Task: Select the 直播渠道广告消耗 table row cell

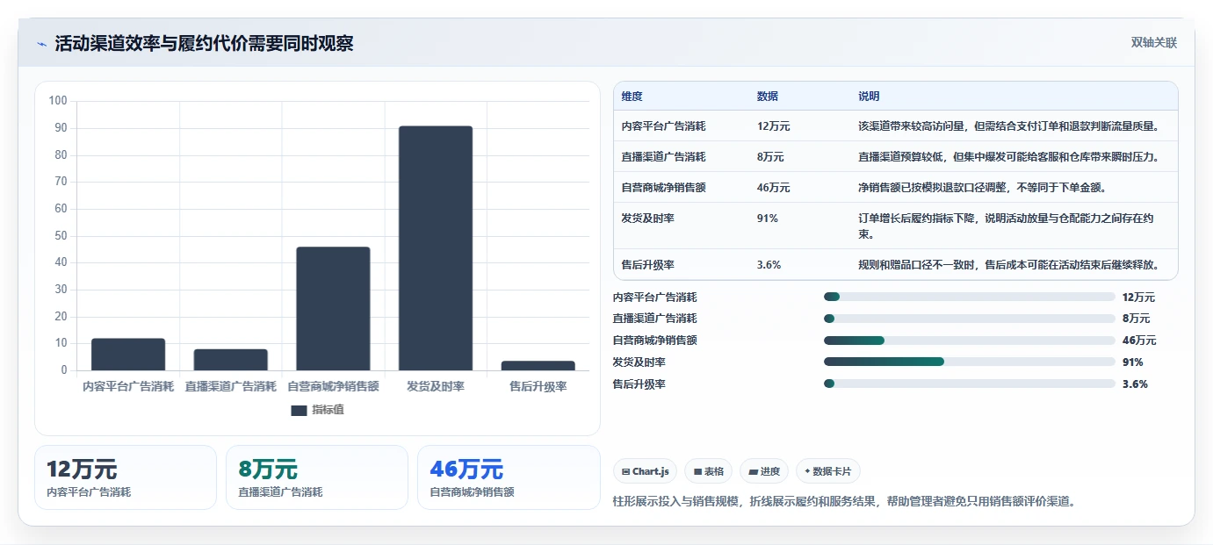Action: (663, 157)
